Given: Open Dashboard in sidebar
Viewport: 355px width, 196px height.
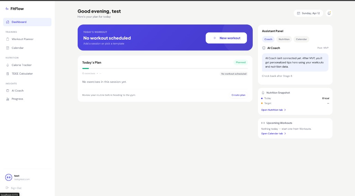Looking at the screenshot, I should (x=27, y=22).
